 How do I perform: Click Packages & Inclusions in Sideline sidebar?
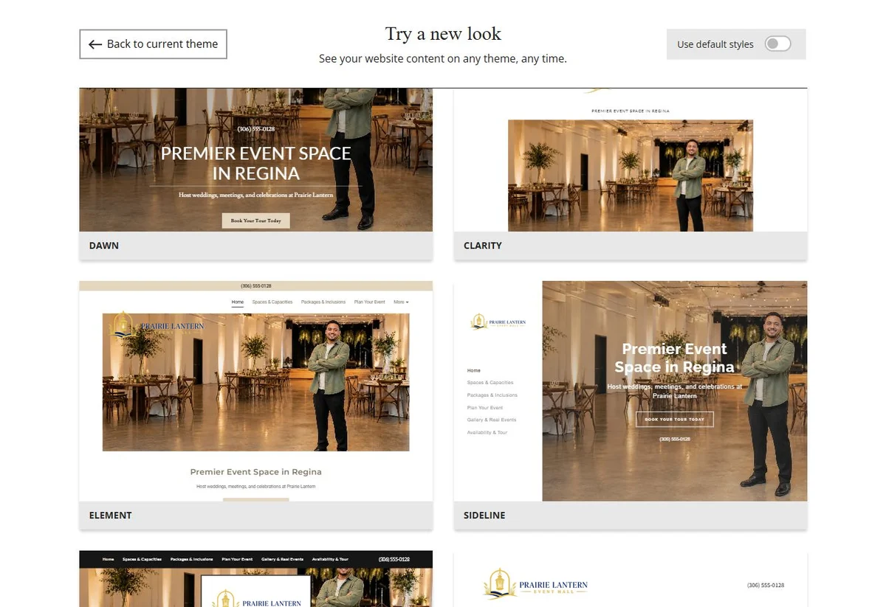[x=492, y=395]
